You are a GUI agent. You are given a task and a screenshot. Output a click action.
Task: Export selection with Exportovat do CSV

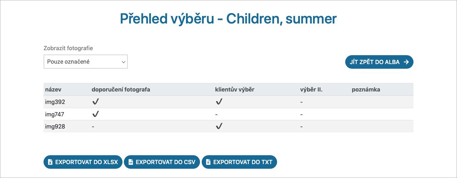tap(162, 162)
